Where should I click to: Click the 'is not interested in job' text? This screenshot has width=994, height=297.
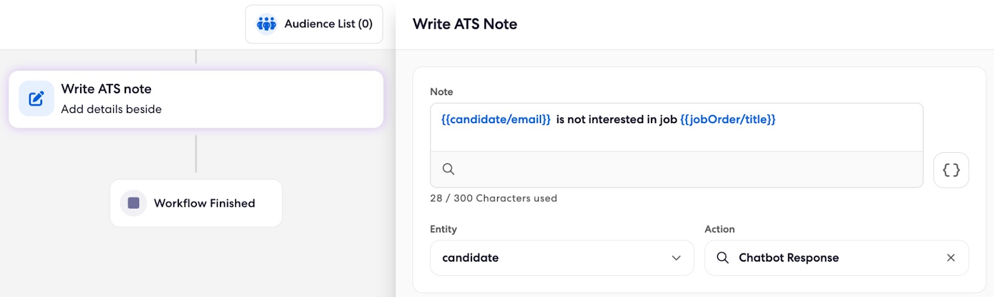tap(616, 119)
